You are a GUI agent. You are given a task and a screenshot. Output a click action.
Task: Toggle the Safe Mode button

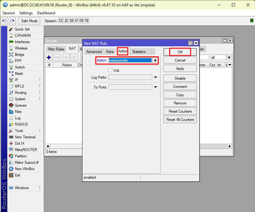(x=29, y=21)
